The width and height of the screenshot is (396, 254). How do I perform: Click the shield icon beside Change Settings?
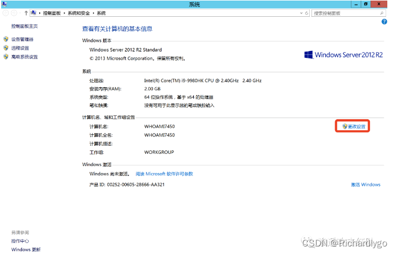tap(345, 126)
